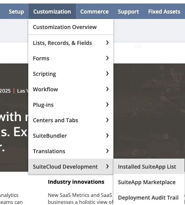Open the Customization menu

coord(52,12)
